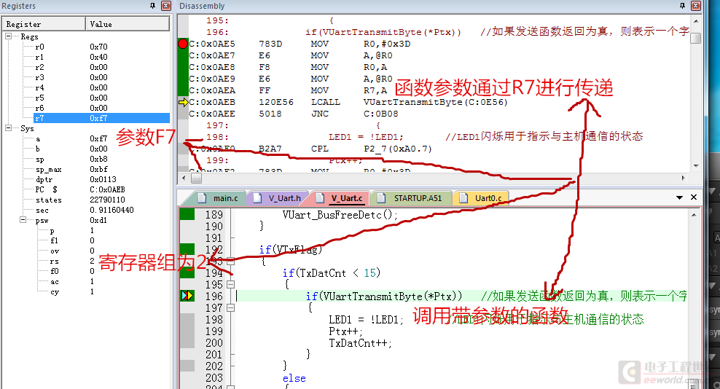Click LCALL VUartTransmitByte disassembly line
This screenshot has width=720, height=389.
[348, 102]
